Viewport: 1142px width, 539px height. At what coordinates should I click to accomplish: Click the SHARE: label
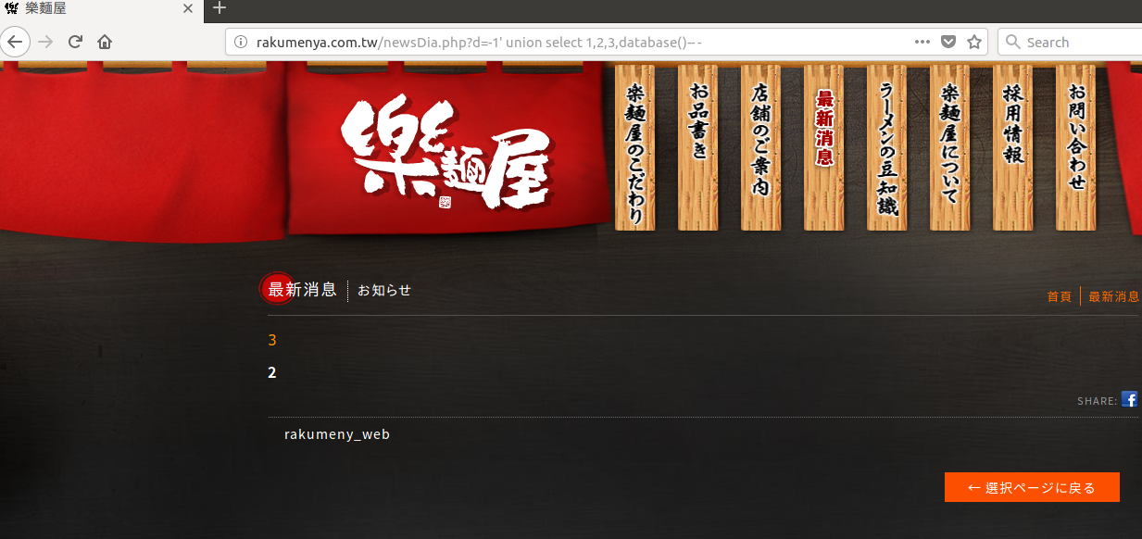(x=1098, y=401)
